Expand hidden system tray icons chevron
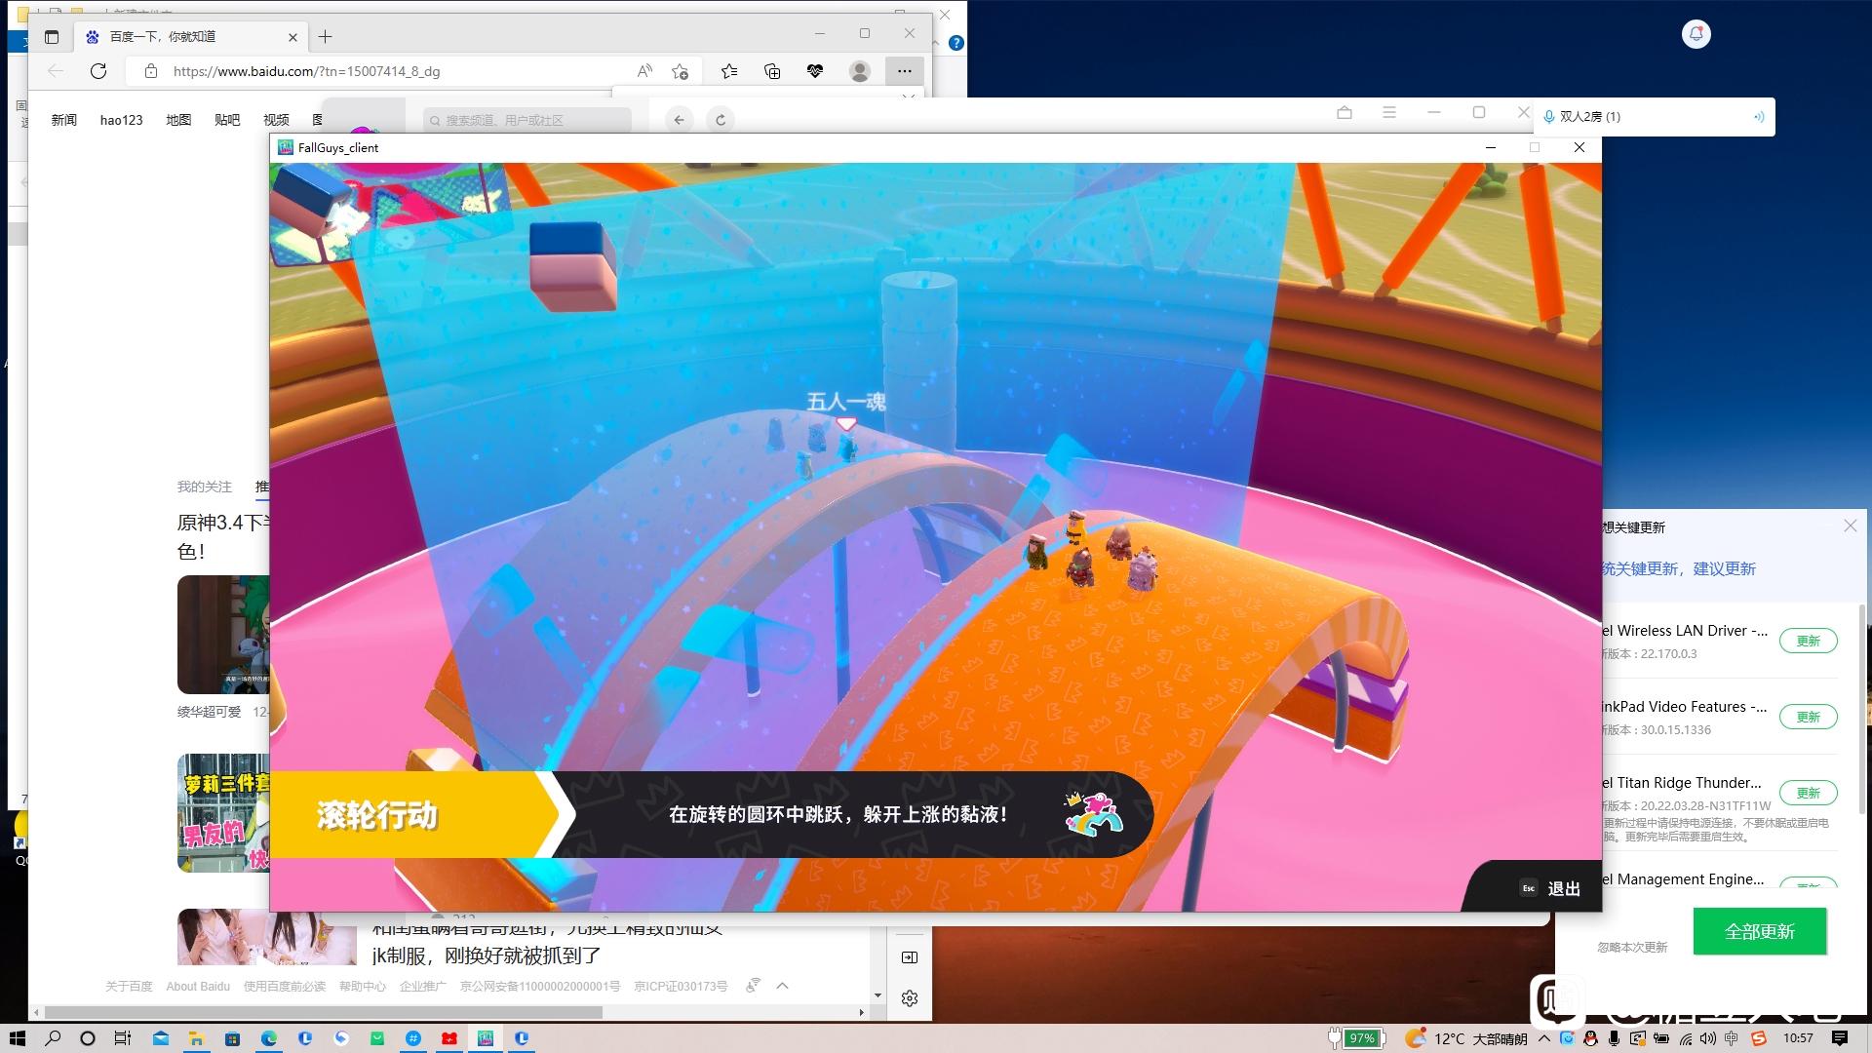The image size is (1872, 1053). click(1544, 1038)
